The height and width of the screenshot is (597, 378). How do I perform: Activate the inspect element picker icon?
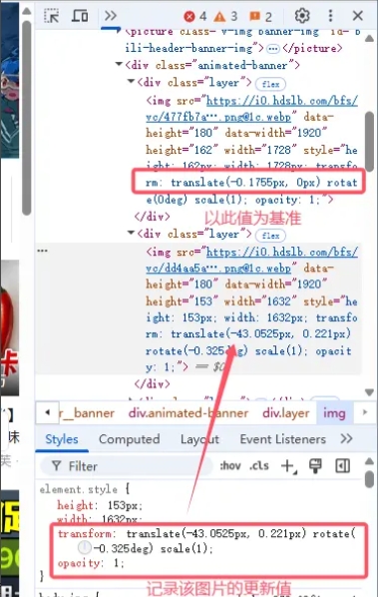click(x=52, y=16)
